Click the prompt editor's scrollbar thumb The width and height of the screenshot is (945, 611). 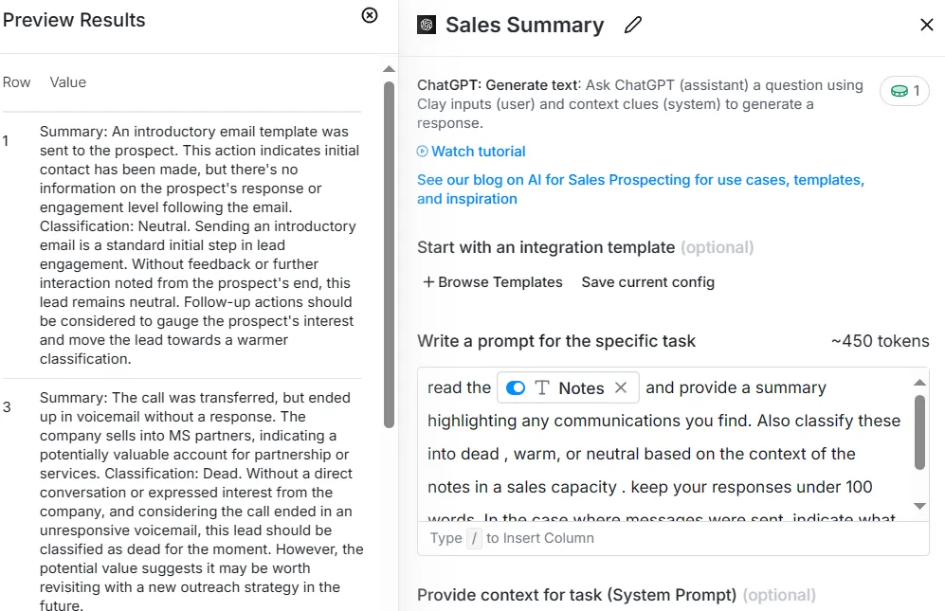919,432
